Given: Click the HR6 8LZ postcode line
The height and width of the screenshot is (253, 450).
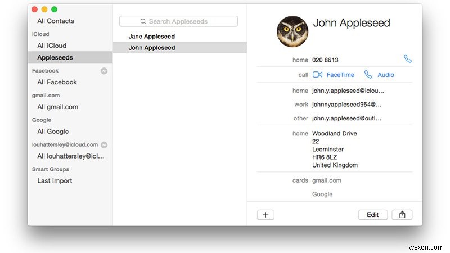Looking at the screenshot, I should click(x=325, y=157).
